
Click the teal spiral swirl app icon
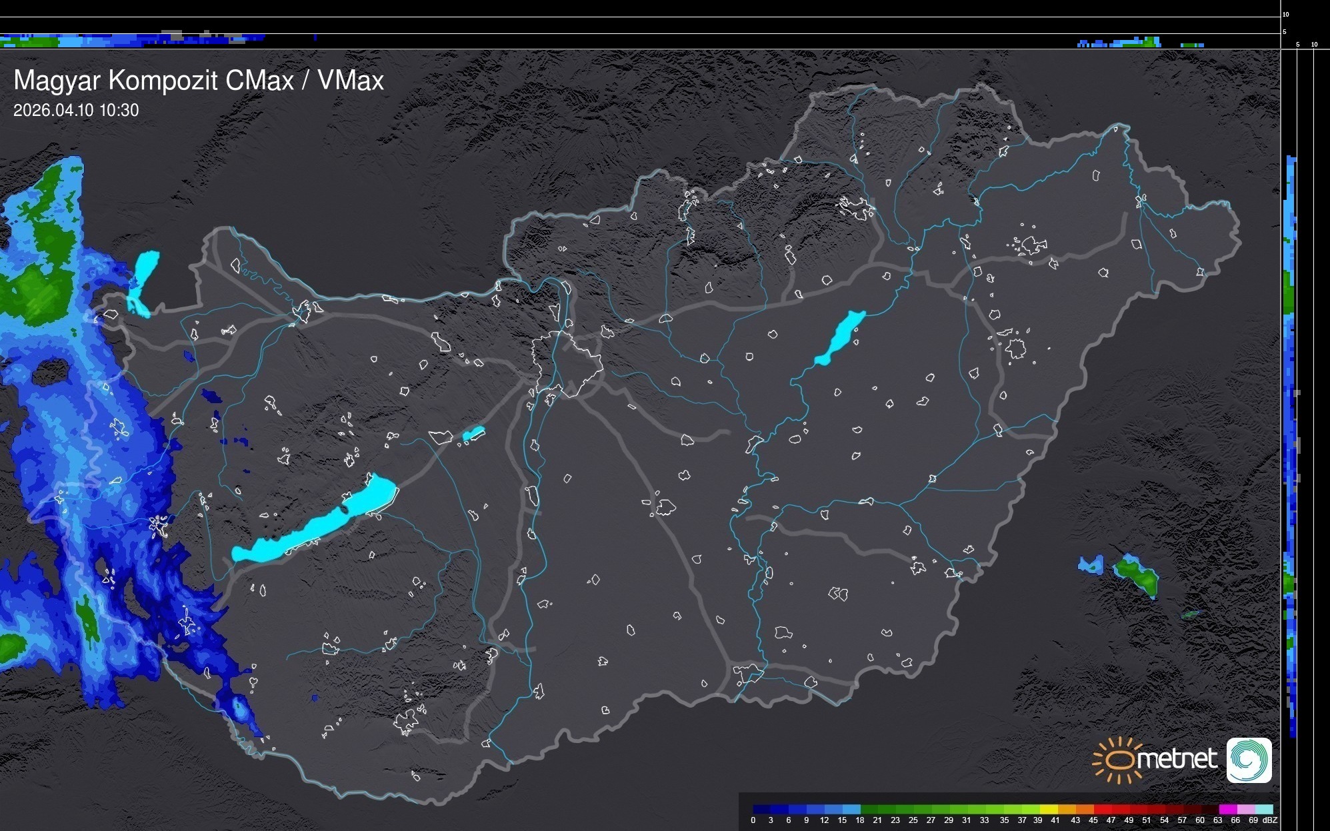point(1249,760)
